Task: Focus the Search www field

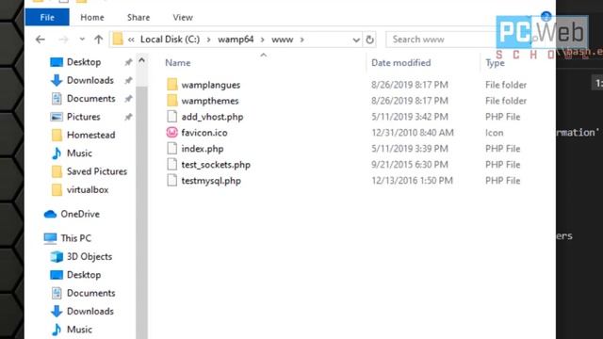Action: pos(442,40)
